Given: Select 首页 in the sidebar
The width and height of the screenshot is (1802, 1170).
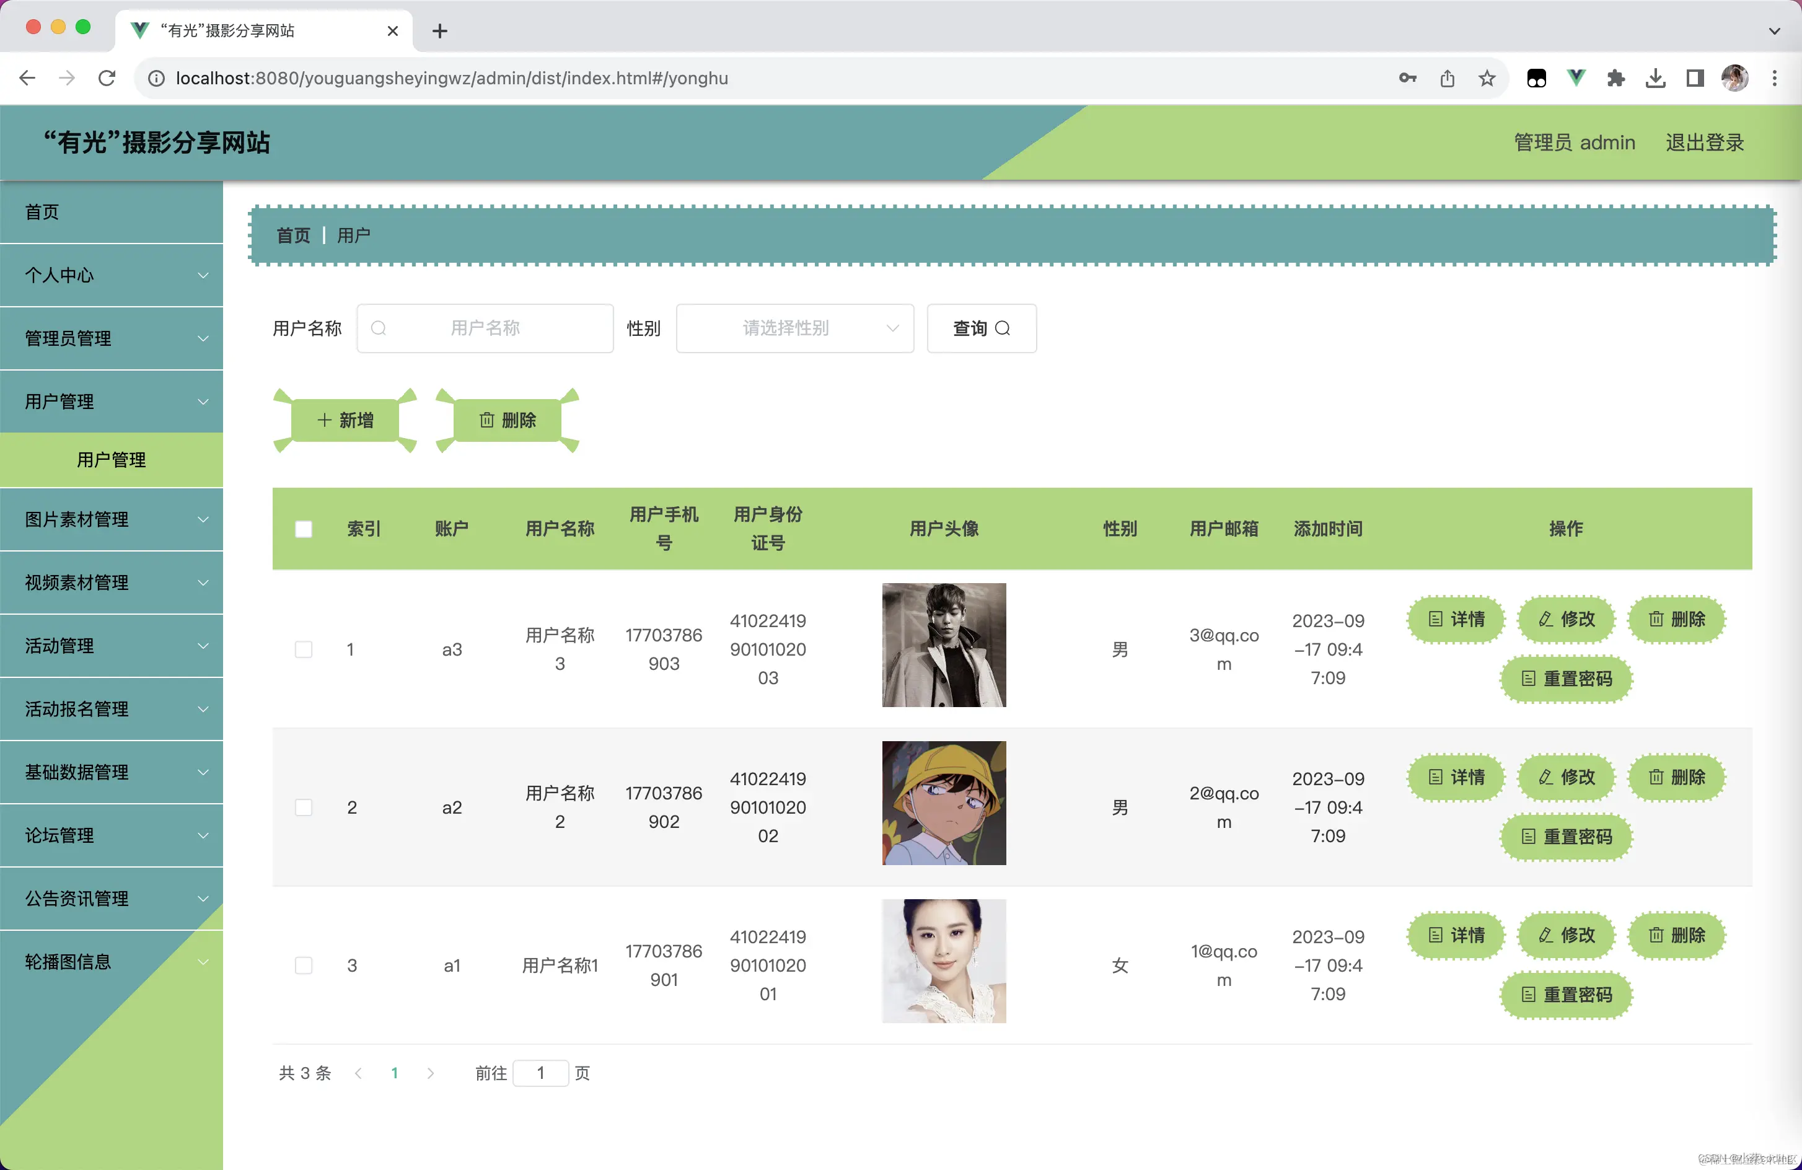Looking at the screenshot, I should tap(112, 212).
